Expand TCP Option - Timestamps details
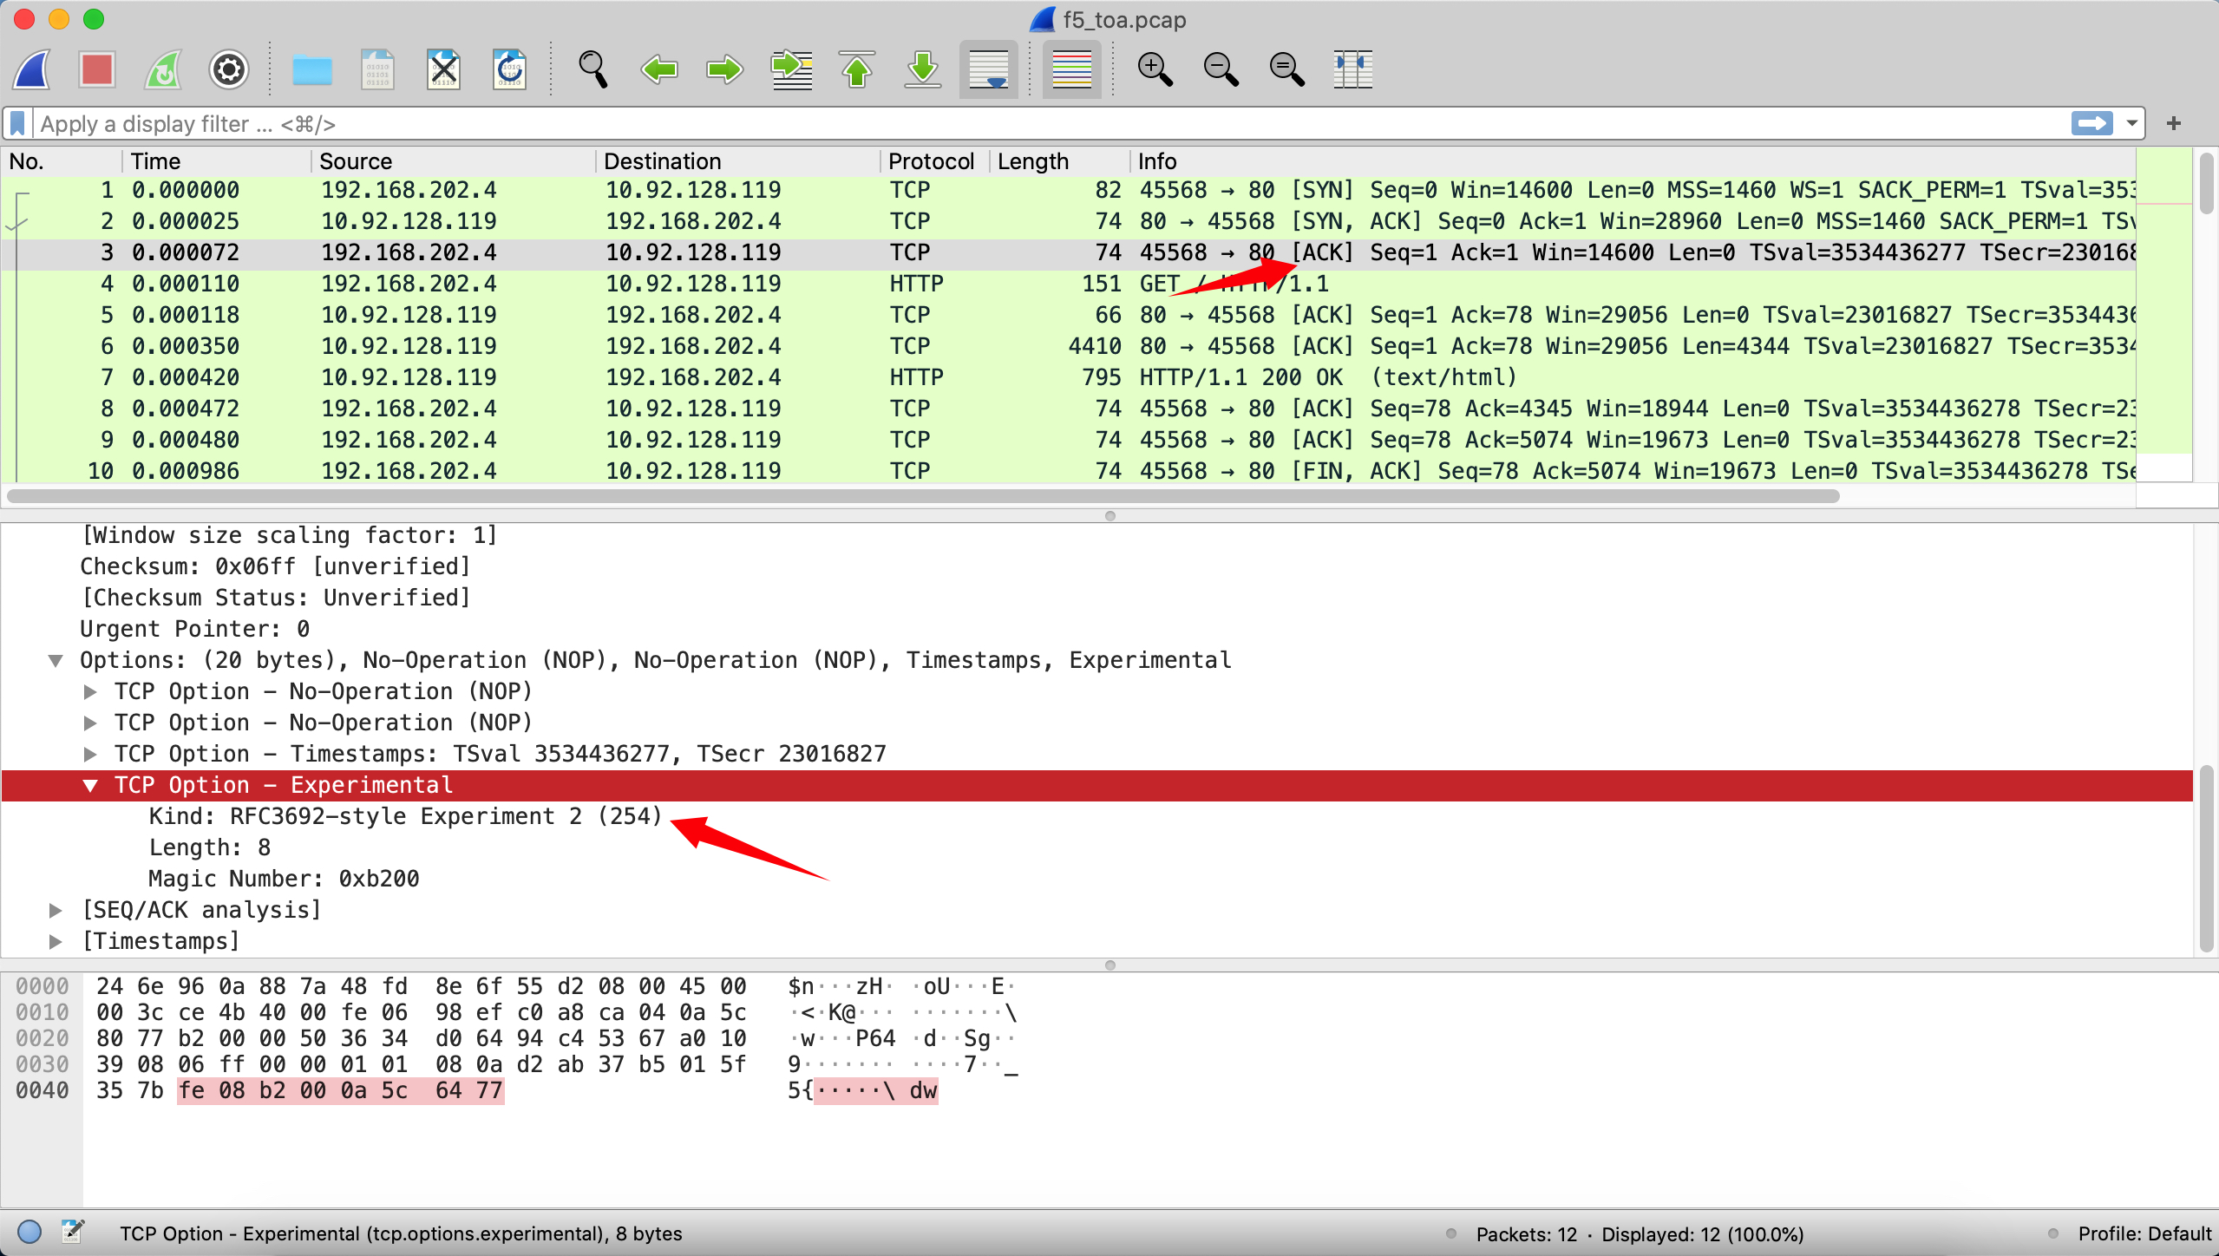Image resolution: width=2219 pixels, height=1256 pixels. click(x=90, y=753)
